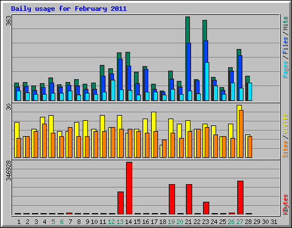Screen dimensions: 292x228
Task: Click the 363 axis maximum label
Action: click(9, 21)
